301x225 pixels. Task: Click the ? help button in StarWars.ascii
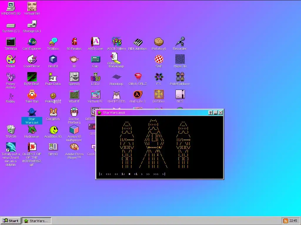210,113
